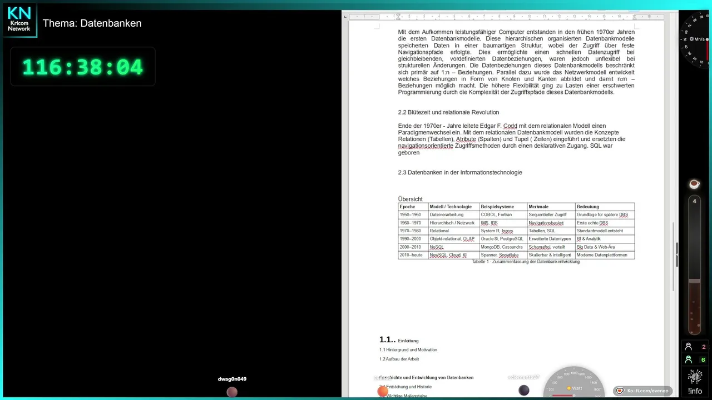Screen dimensions: 712x400
Task: Click the 'Standardmodell entsteht' table cell
Action: pos(605,231)
